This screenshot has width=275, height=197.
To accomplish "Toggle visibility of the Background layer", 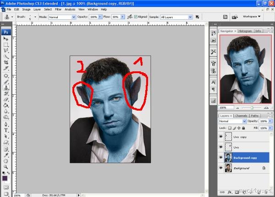I will pos(222,168).
